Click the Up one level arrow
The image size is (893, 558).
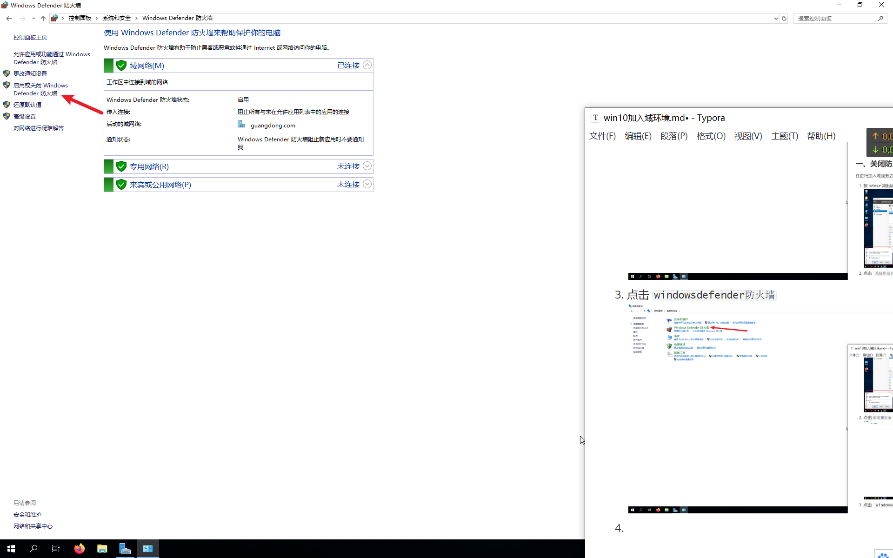(x=43, y=19)
